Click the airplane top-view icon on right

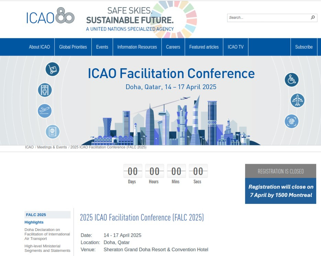tap(297, 100)
